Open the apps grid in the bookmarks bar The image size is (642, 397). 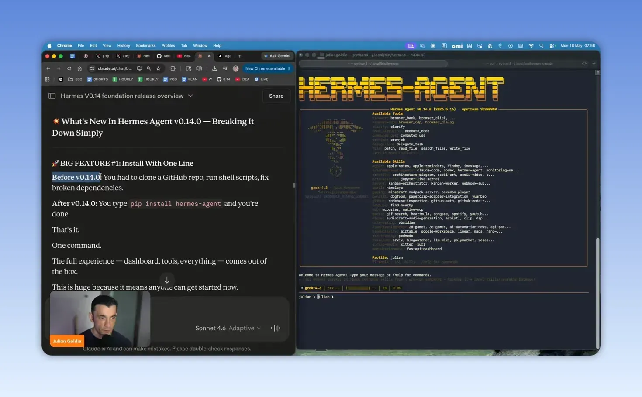tap(47, 79)
